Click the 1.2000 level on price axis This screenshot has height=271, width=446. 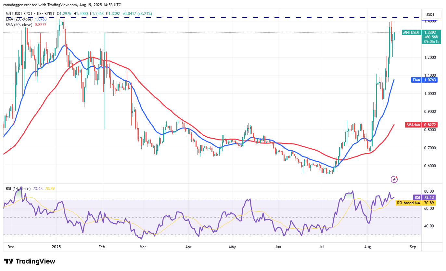tap(431, 58)
